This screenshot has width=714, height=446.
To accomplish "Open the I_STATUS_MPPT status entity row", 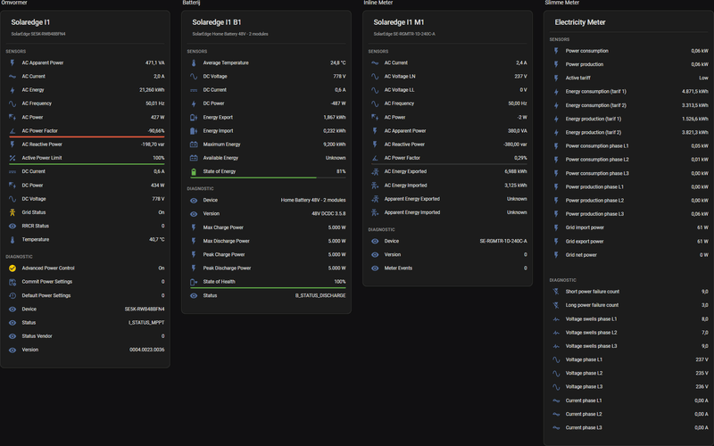I will pyautogui.click(x=85, y=322).
